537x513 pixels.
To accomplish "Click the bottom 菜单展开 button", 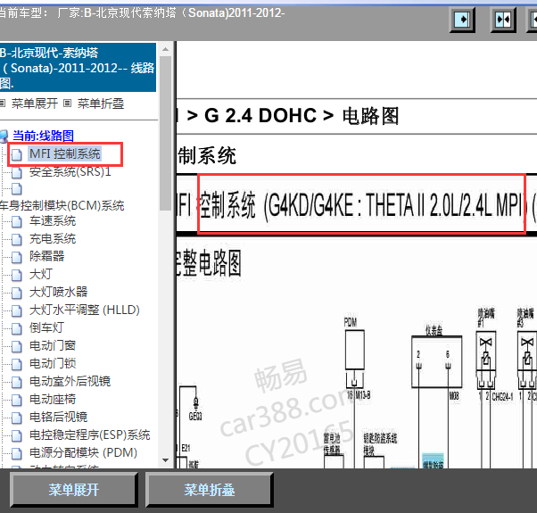I will tap(74, 490).
